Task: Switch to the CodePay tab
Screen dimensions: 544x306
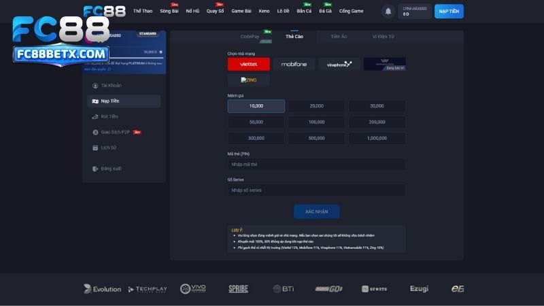Action: coord(250,37)
